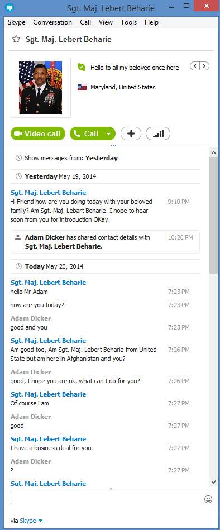Viewport: 220px width, 530px height.
Task: Open the Conversation menu
Action: point(52,22)
